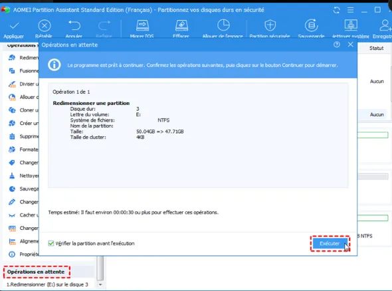Toggle Vérifier la partition avant l'exécution checkbox

click(x=51, y=243)
